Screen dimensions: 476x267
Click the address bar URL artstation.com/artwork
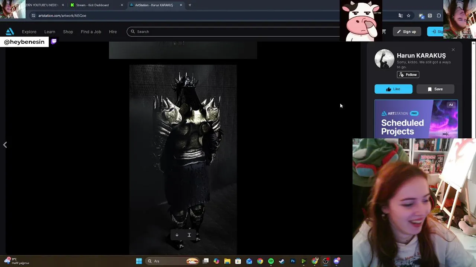click(62, 16)
